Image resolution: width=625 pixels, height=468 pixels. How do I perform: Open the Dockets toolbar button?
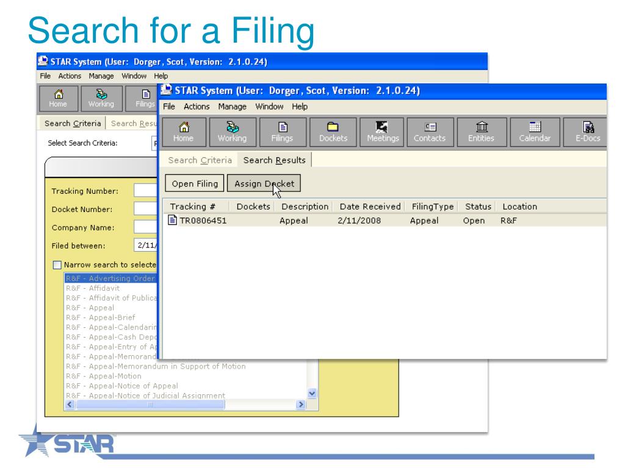click(x=333, y=132)
